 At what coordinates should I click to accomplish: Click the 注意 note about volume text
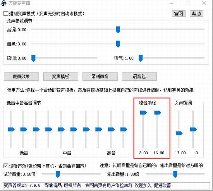[151, 165]
